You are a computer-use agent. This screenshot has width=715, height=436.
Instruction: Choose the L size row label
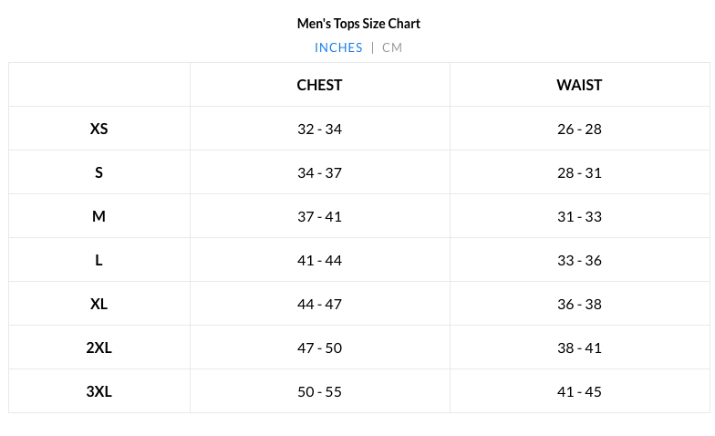(99, 260)
